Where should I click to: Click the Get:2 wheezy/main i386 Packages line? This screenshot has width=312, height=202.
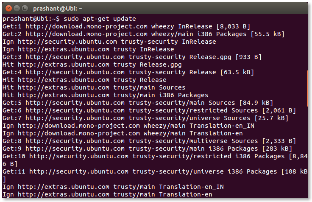coord(143,34)
